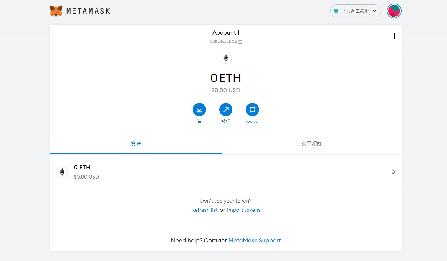This screenshot has height=261, width=447.
Task: Open the account avatar menu
Action: [x=394, y=11]
